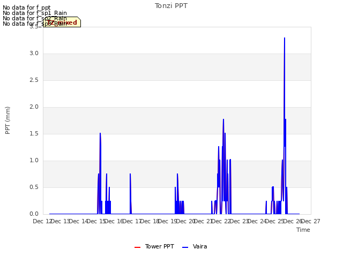
Task: Click the y-axis tick label 2.0
Action: (x=34, y=107)
